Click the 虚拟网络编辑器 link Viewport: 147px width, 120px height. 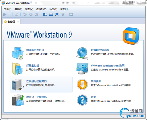[x=100, y=50]
